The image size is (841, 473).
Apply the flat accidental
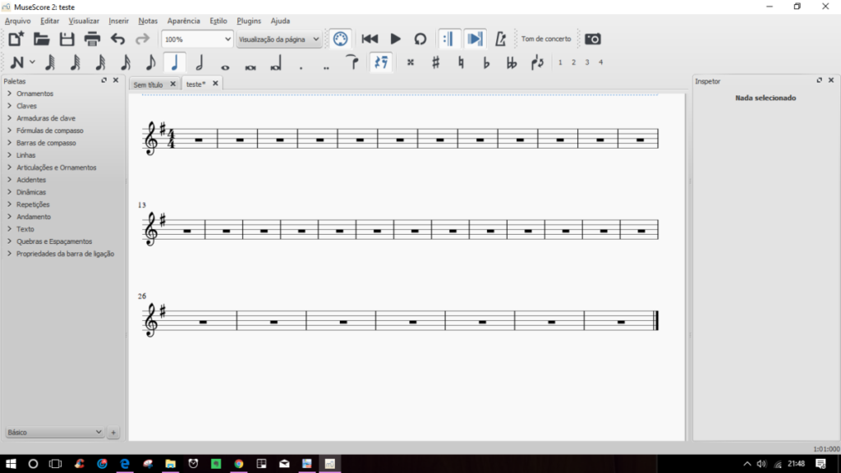pyautogui.click(x=486, y=62)
